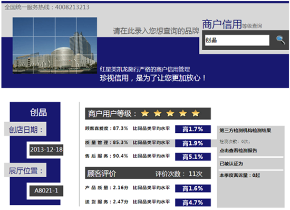290x210 pixels.
Task: Click the 商户用户等级 header bar
Action: (148, 114)
